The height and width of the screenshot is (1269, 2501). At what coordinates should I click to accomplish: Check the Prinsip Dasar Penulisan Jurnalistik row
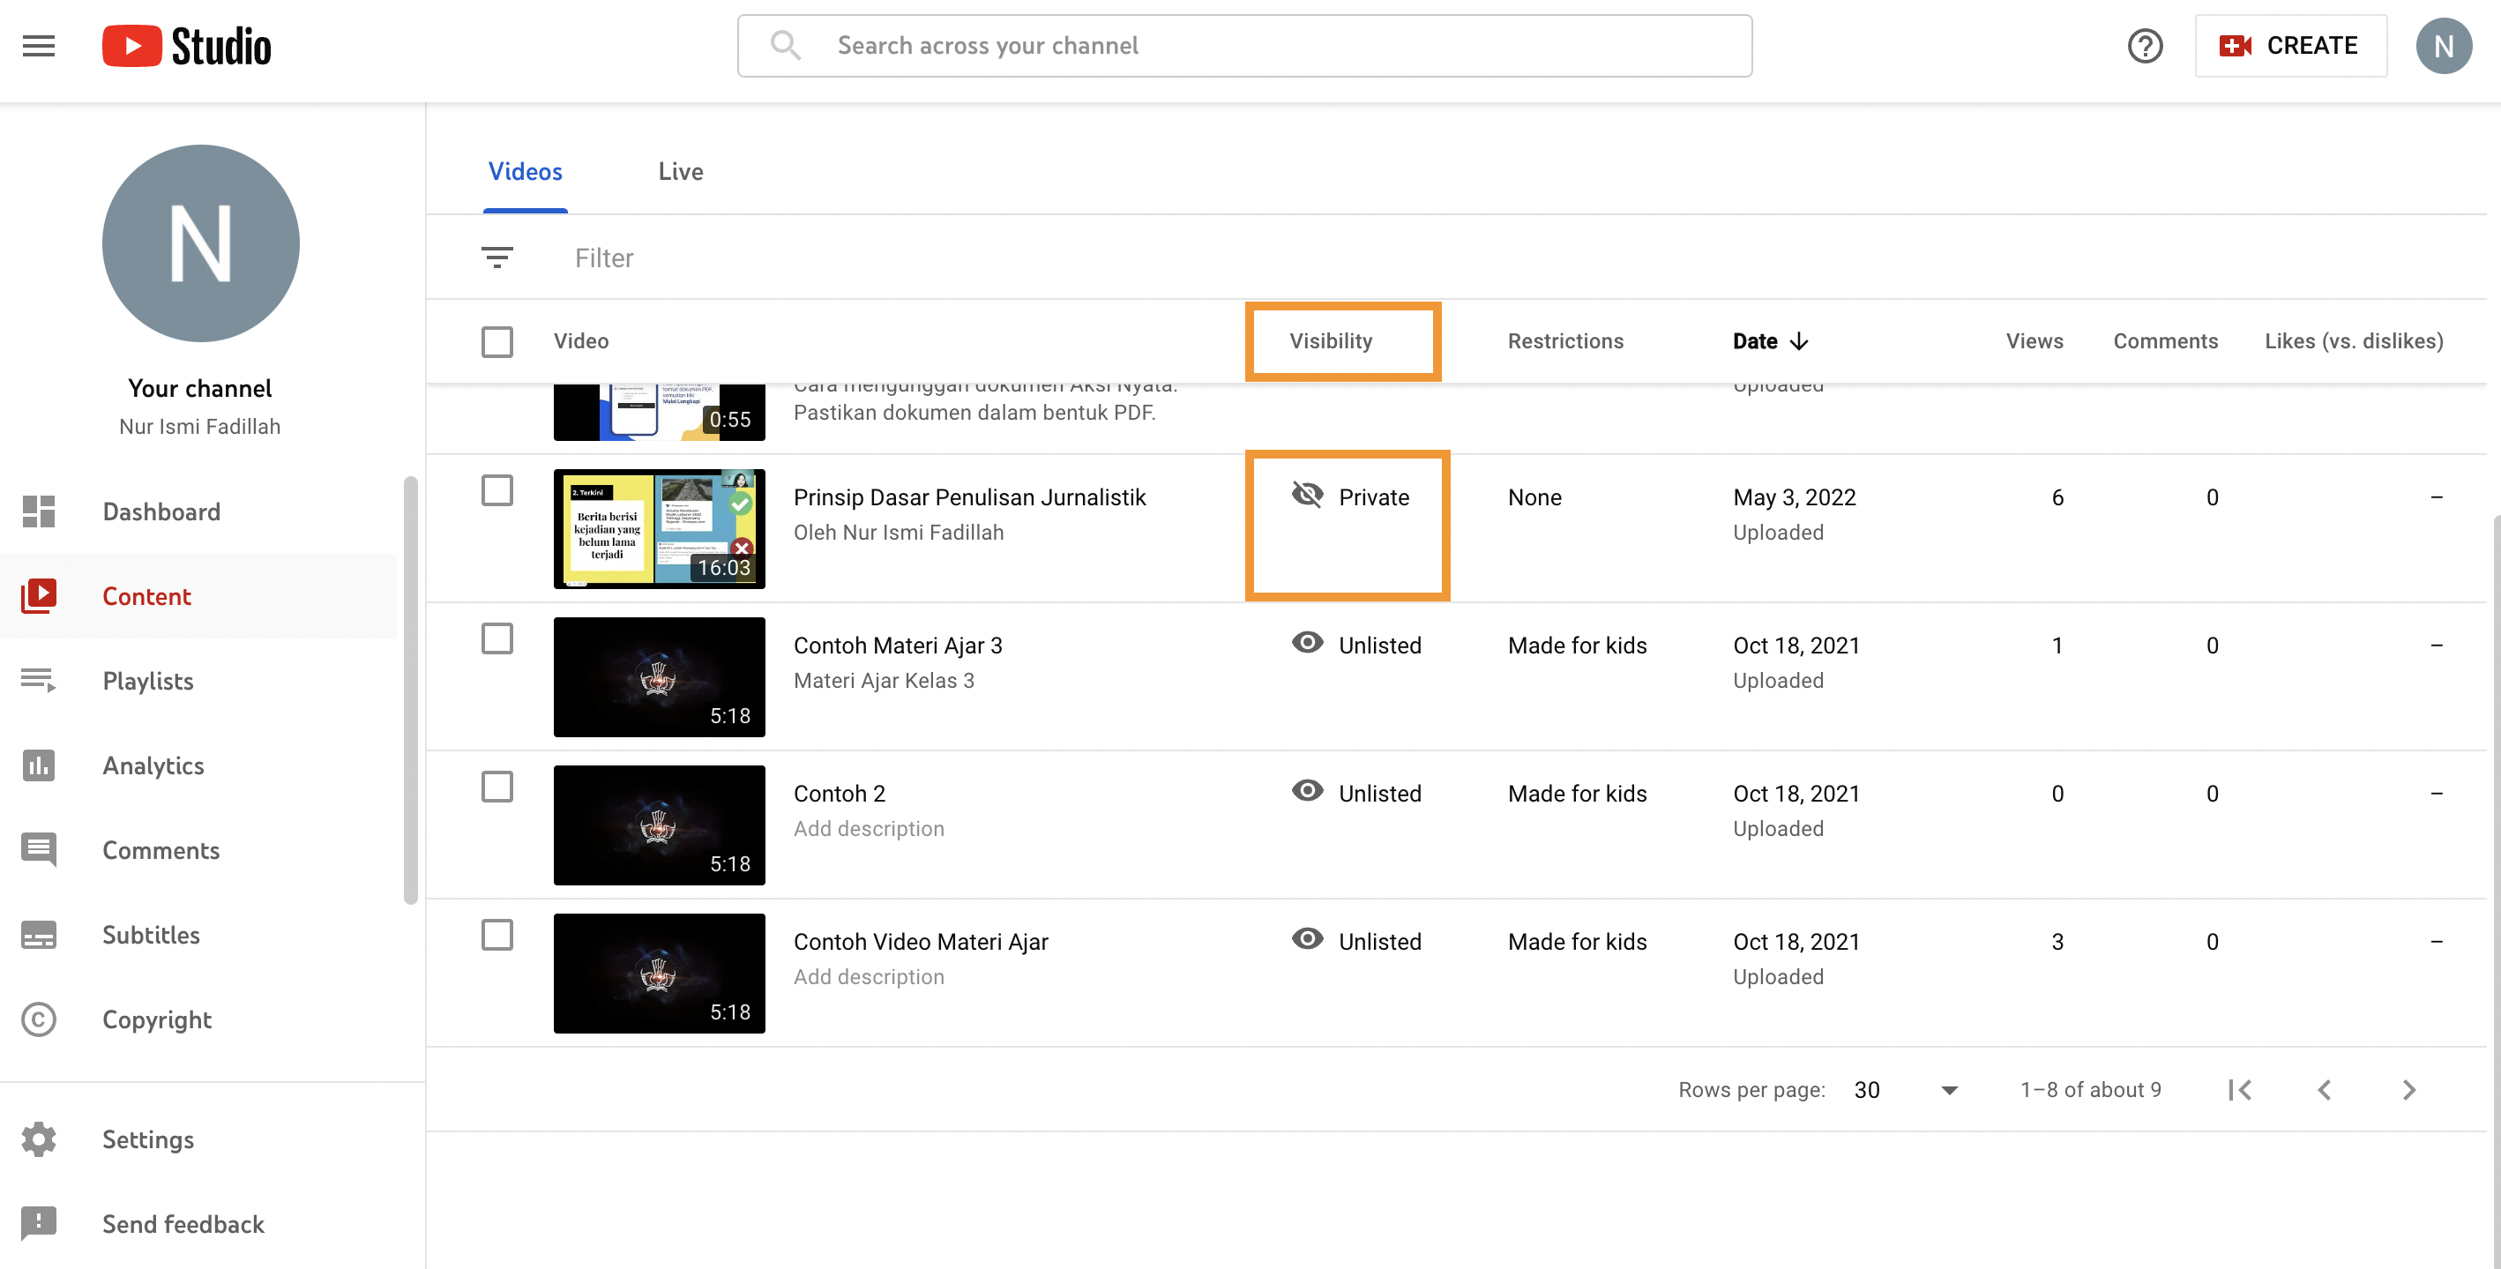(x=497, y=490)
